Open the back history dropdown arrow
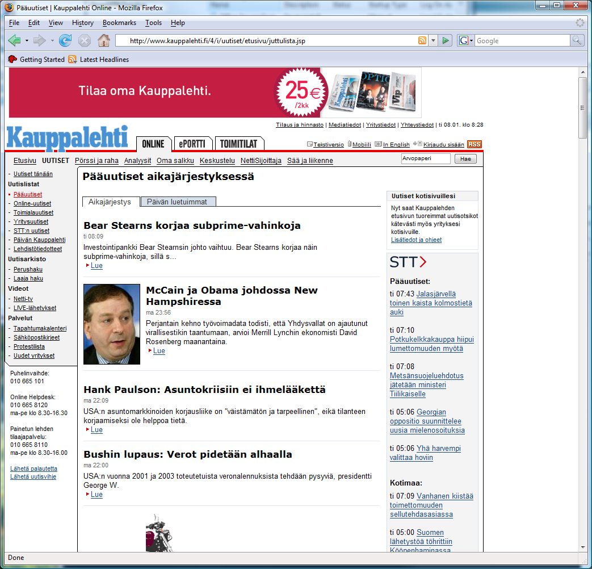The image size is (592, 569). tap(27, 40)
